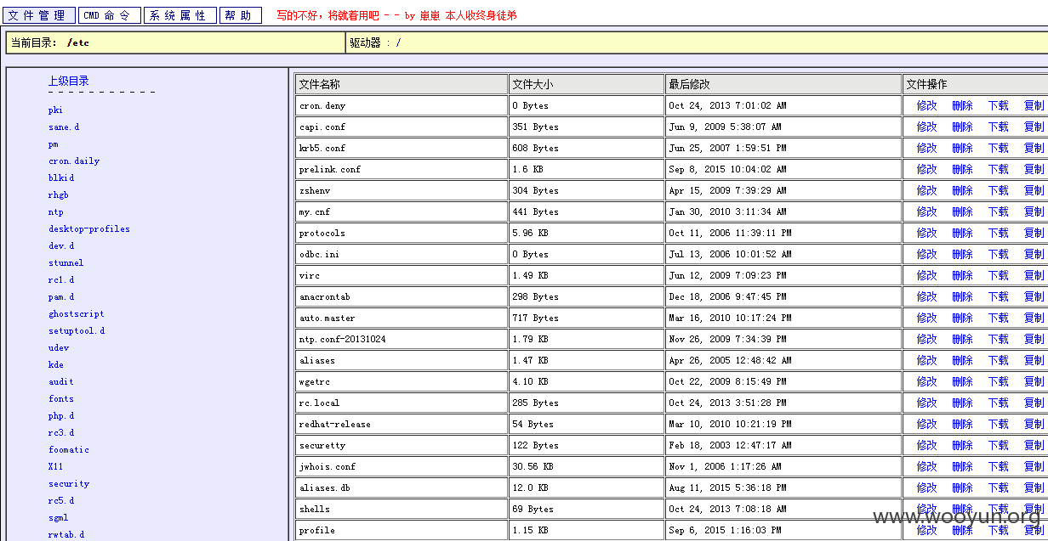Open the ntp directory
Viewport: 1048px width, 541px height.
pyautogui.click(x=55, y=212)
